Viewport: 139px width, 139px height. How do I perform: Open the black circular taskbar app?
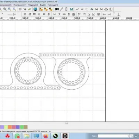55,136
